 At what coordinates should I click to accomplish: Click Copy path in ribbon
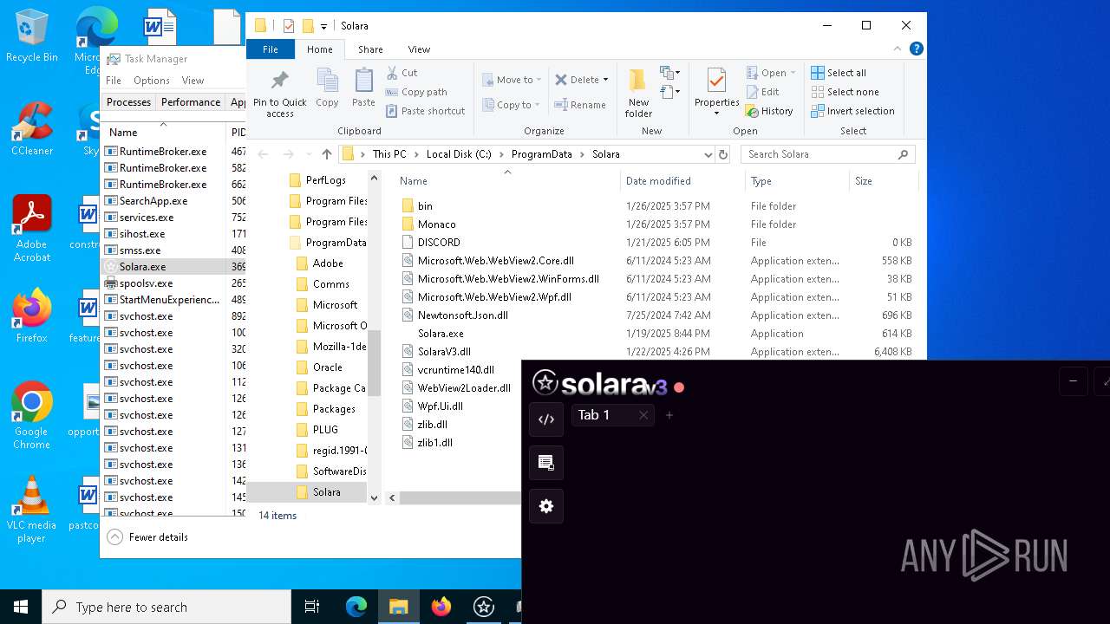tap(416, 92)
